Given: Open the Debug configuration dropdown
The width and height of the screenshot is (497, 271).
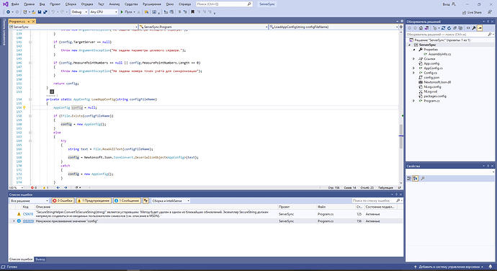Looking at the screenshot, I should pyautogui.click(x=79, y=12).
